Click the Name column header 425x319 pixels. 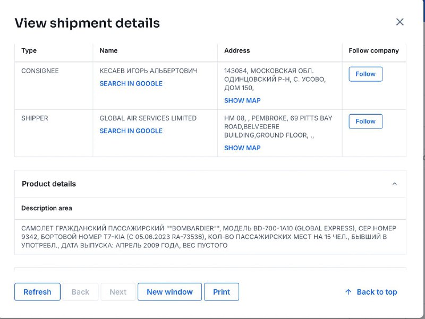point(108,50)
